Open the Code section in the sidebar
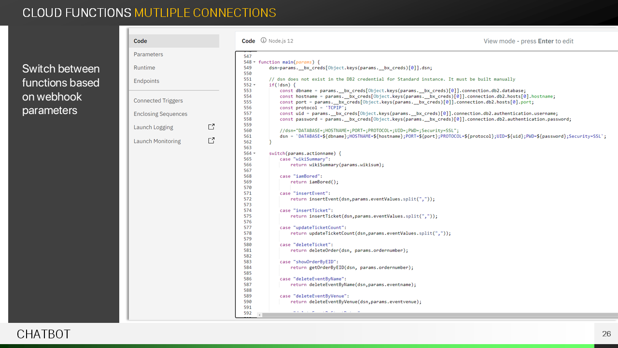 [x=140, y=41]
